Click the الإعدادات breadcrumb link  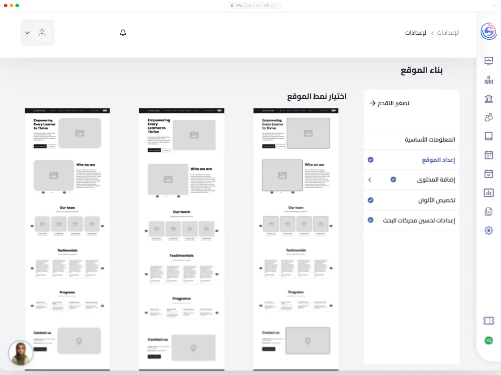point(448,33)
